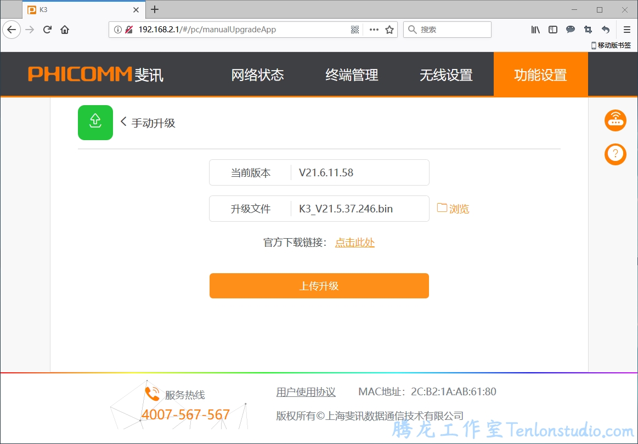
Task: Click the undo arrow toolbar icon
Action: [x=606, y=29]
